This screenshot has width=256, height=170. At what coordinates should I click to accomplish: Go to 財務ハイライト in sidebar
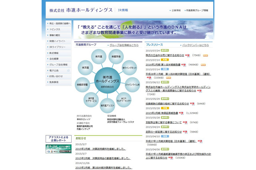59,41
